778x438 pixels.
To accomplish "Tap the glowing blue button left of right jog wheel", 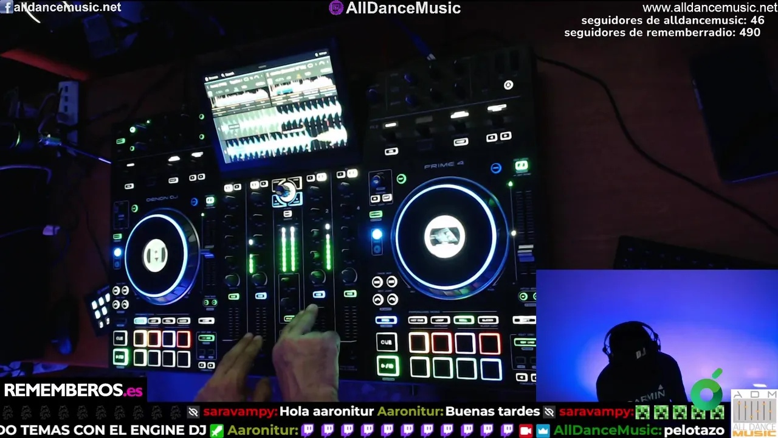I will tap(377, 234).
